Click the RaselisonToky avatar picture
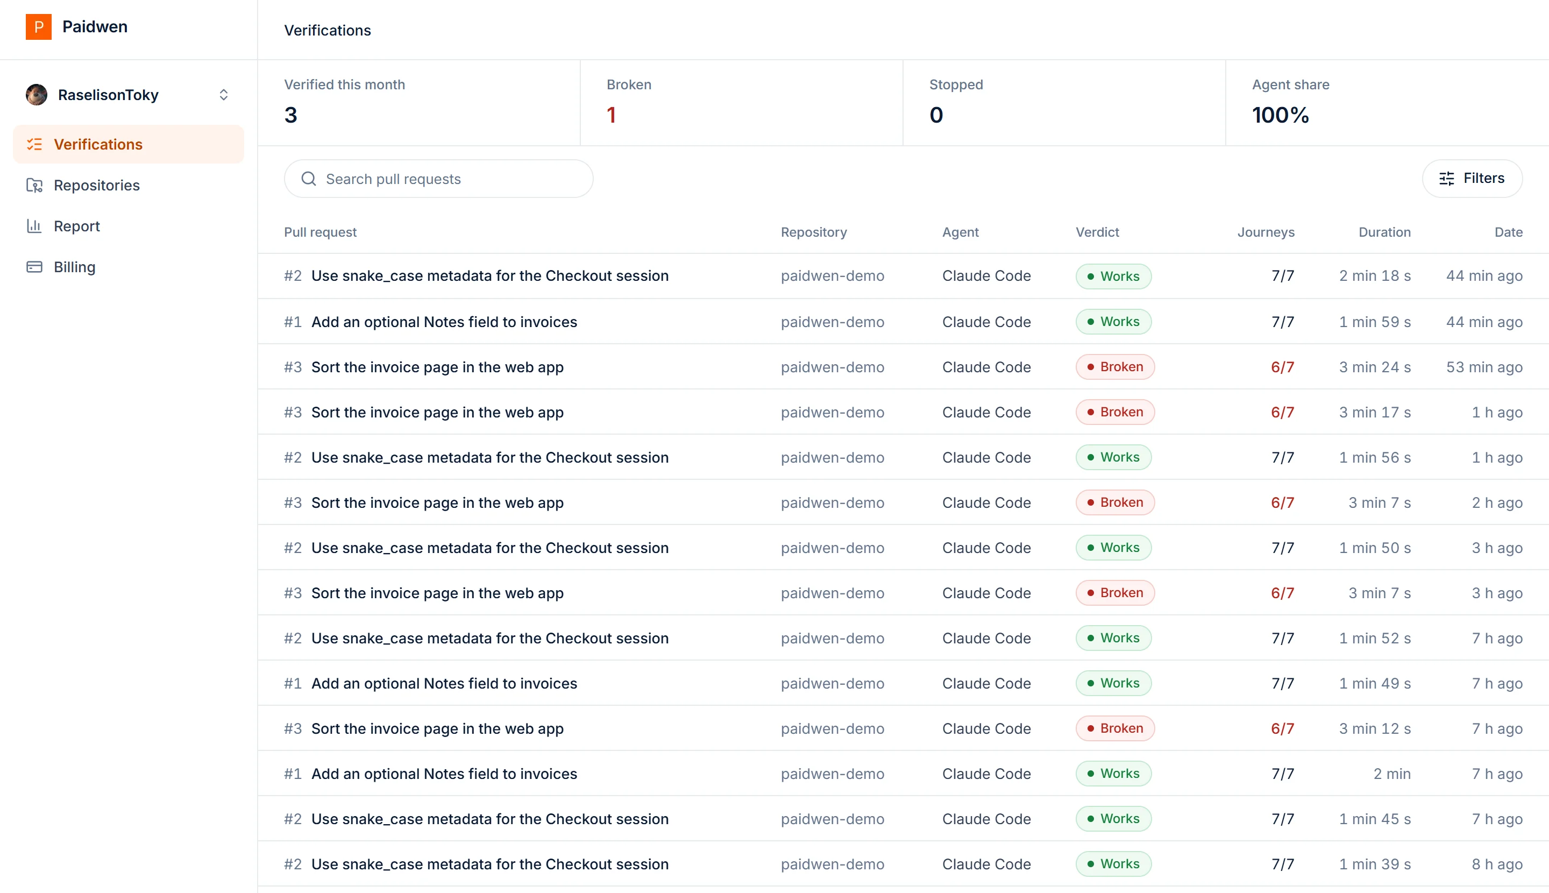This screenshot has width=1549, height=893. [37, 95]
